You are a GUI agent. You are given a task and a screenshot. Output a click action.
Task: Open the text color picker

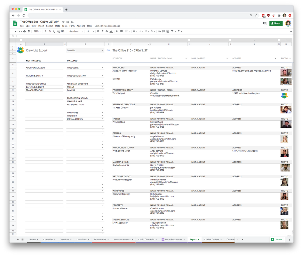[x=111, y=31]
